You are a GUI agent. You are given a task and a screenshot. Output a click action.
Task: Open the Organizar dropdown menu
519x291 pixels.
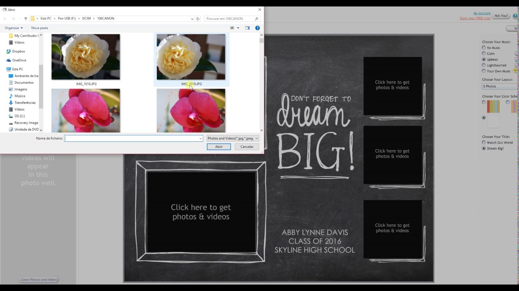pyautogui.click(x=13, y=28)
